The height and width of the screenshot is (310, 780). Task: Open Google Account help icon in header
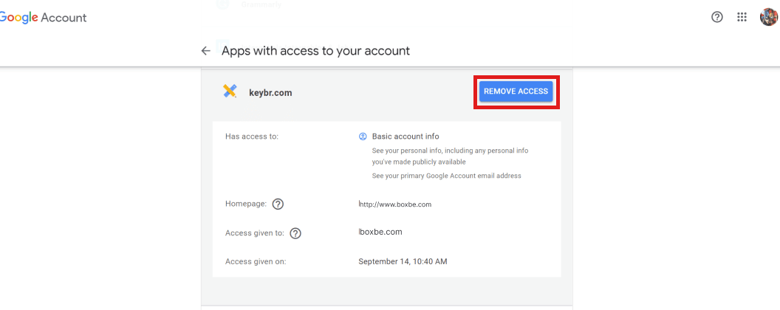[716, 18]
